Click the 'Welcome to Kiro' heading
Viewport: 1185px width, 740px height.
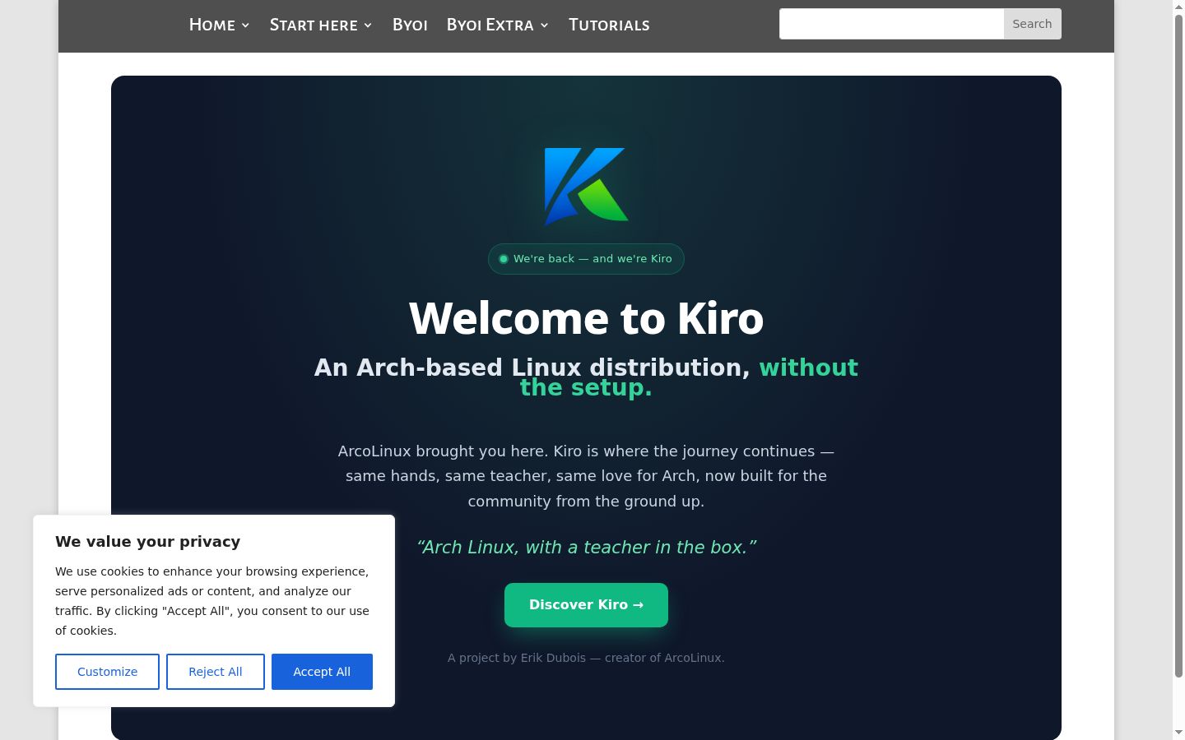(x=586, y=319)
